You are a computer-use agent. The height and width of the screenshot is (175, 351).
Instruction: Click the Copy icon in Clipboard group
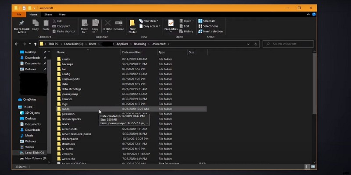tap(35, 24)
